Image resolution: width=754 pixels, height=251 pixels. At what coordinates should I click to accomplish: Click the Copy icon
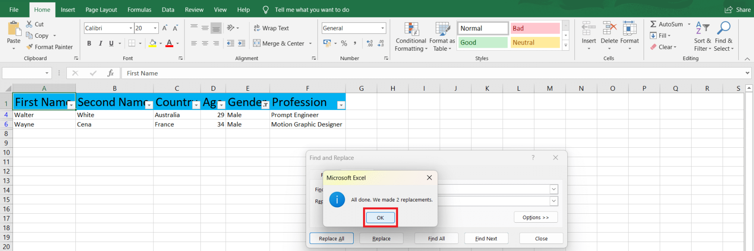tap(29, 35)
